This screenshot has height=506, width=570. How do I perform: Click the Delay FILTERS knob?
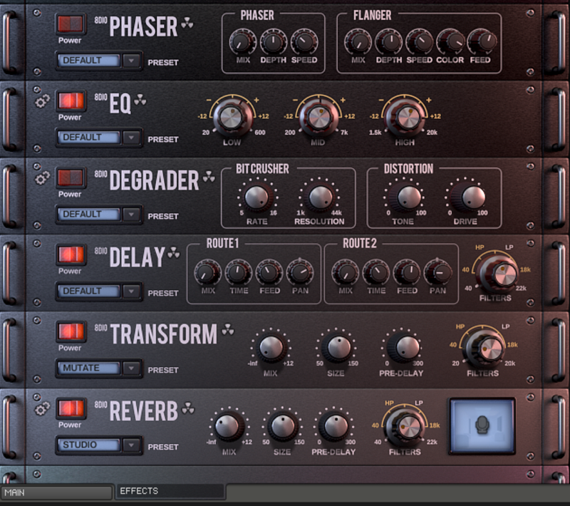click(498, 274)
